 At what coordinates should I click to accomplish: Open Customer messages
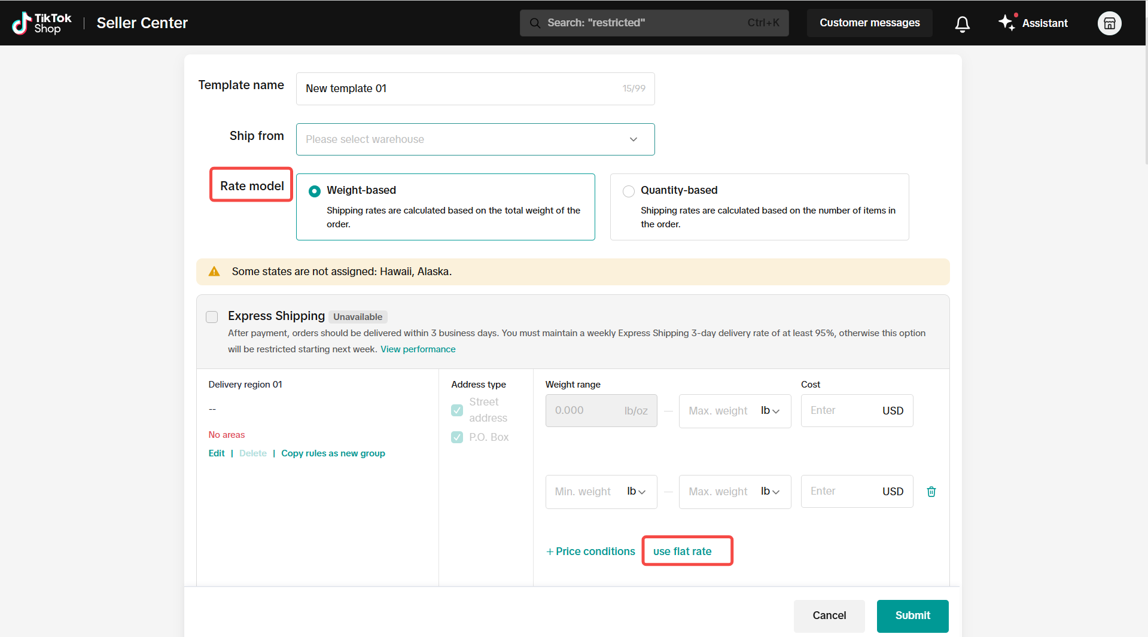pos(869,23)
